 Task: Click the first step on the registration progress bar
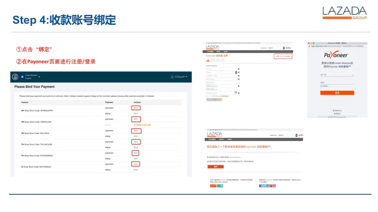click(208, 61)
